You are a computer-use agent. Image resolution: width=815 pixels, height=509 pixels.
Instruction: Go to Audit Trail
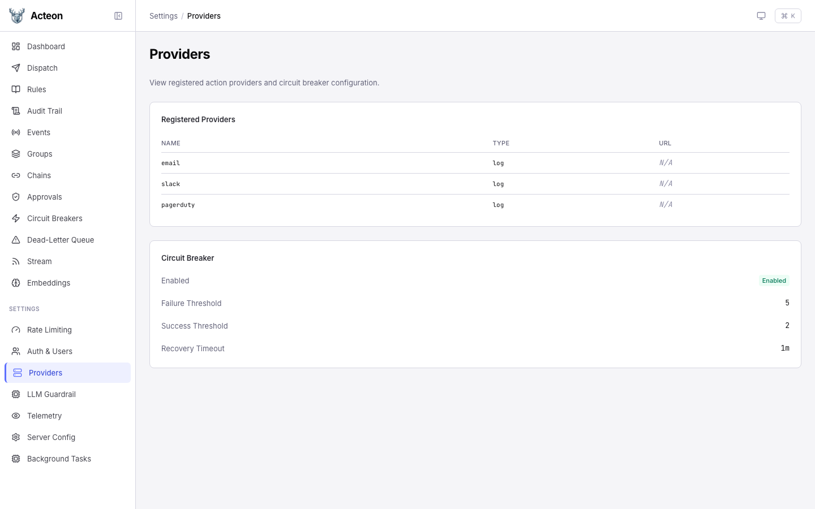(45, 111)
